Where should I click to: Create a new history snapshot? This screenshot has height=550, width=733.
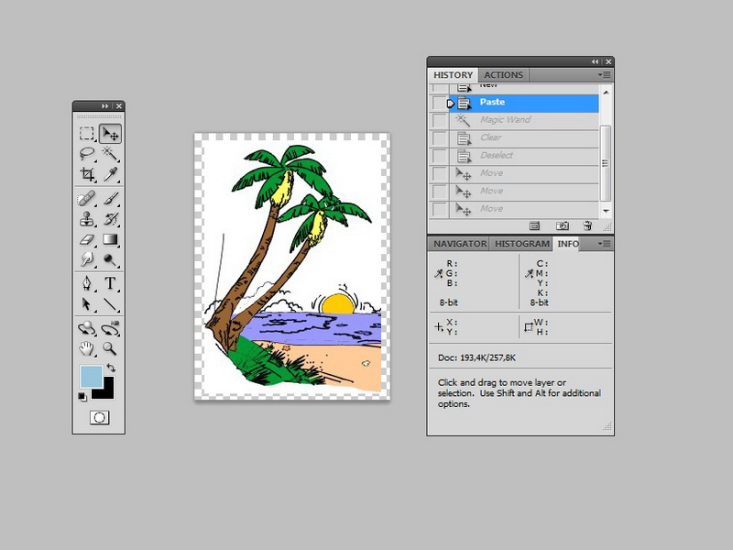coord(562,225)
